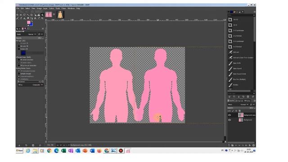Image resolution: width=288 pixels, height=162 pixels.
Task: Select the Paths tool
Action: [x=31, y=18]
